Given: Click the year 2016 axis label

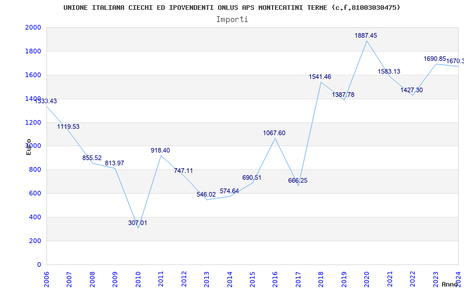Looking at the screenshot, I should (275, 279).
